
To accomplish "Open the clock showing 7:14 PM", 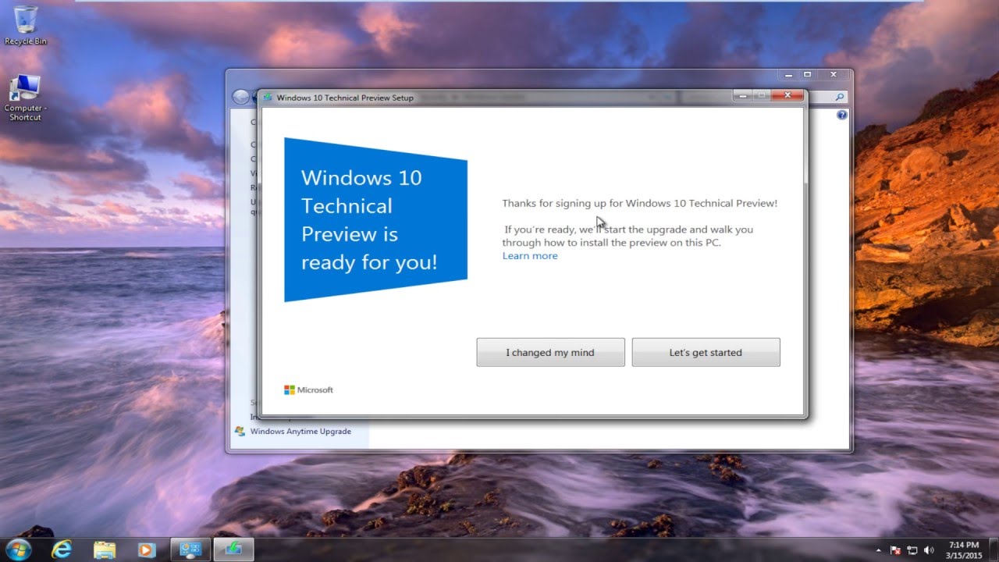I will pyautogui.click(x=963, y=550).
